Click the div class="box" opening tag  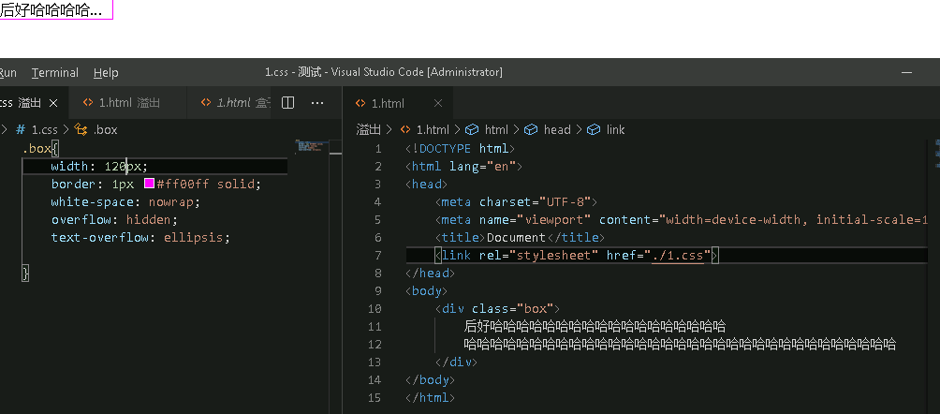coord(497,309)
